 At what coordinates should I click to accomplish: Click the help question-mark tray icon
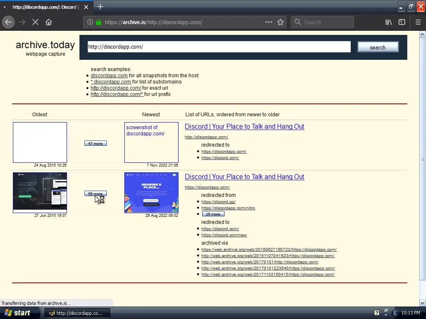(376, 313)
